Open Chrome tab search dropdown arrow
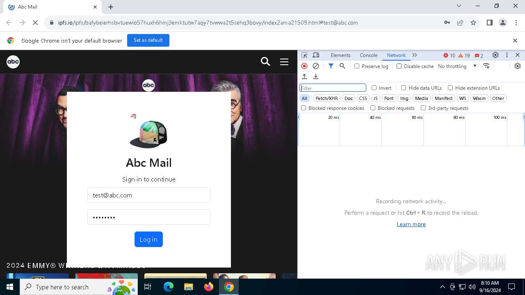Viewport: 525px width, 295px height. coord(459,6)
